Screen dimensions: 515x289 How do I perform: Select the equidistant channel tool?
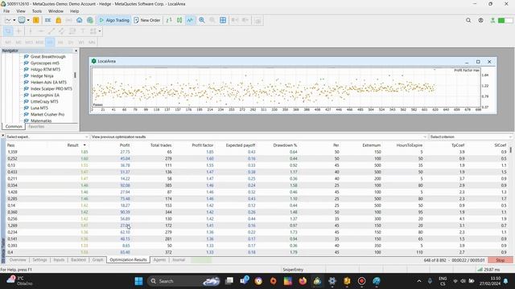pyautogui.click(x=62, y=31)
